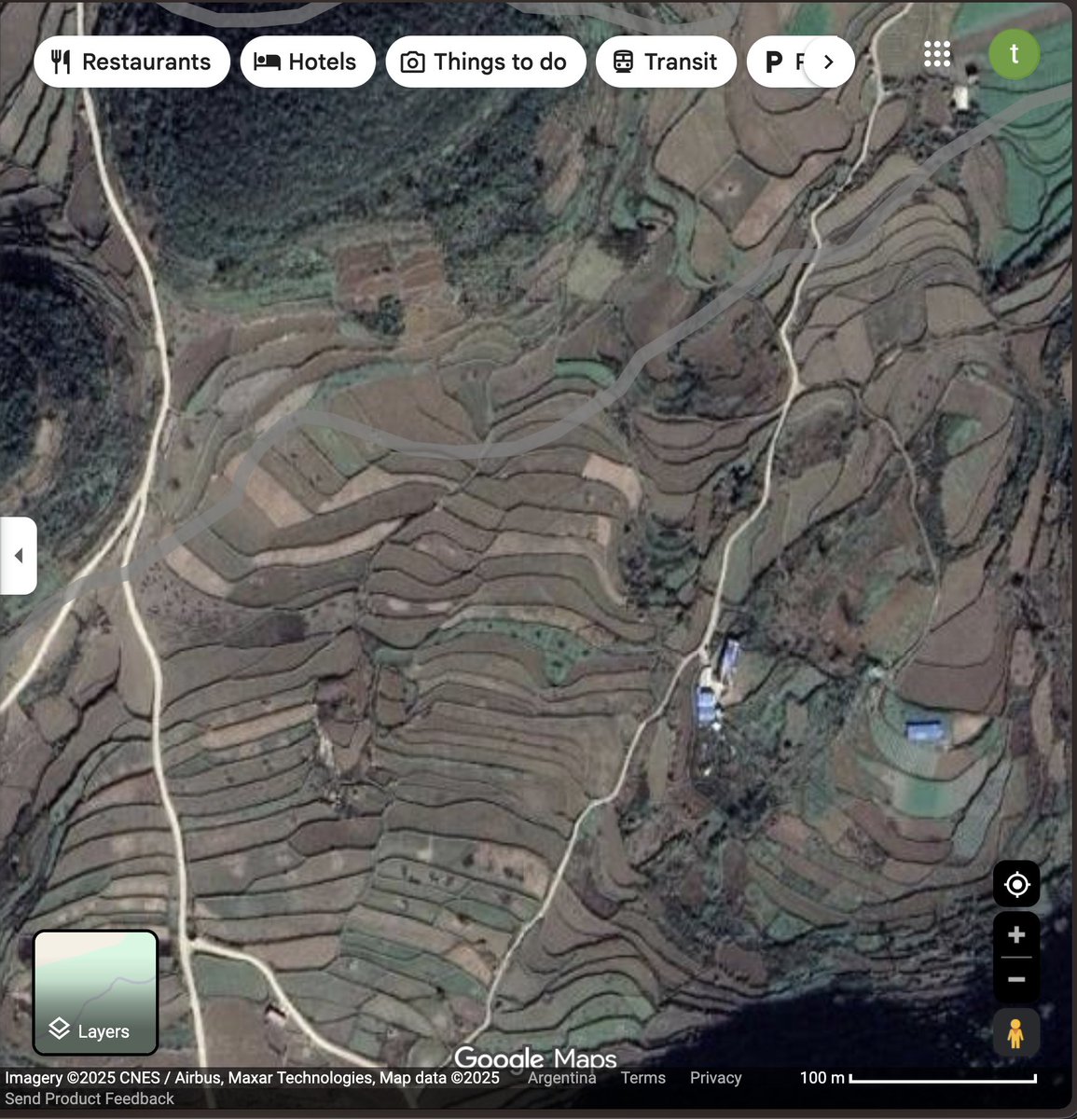Open the account avatar 't'
1077x1119 pixels.
tap(1015, 54)
